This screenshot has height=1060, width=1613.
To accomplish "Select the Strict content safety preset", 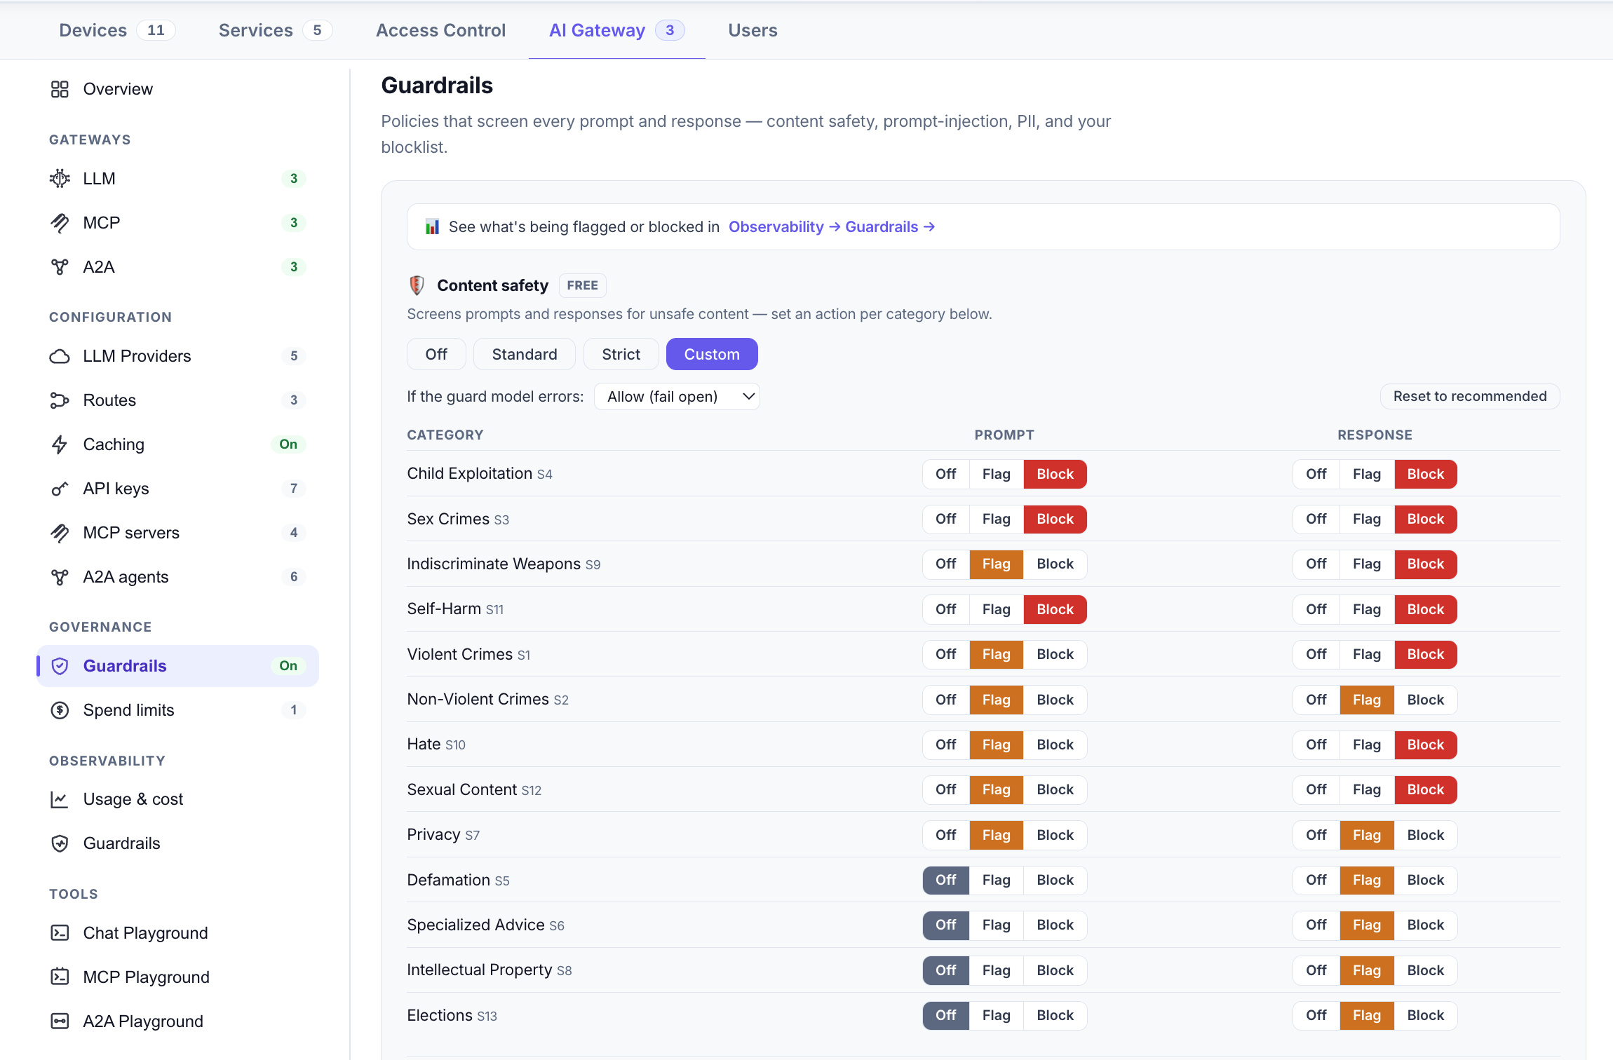I will pyautogui.click(x=621, y=354).
